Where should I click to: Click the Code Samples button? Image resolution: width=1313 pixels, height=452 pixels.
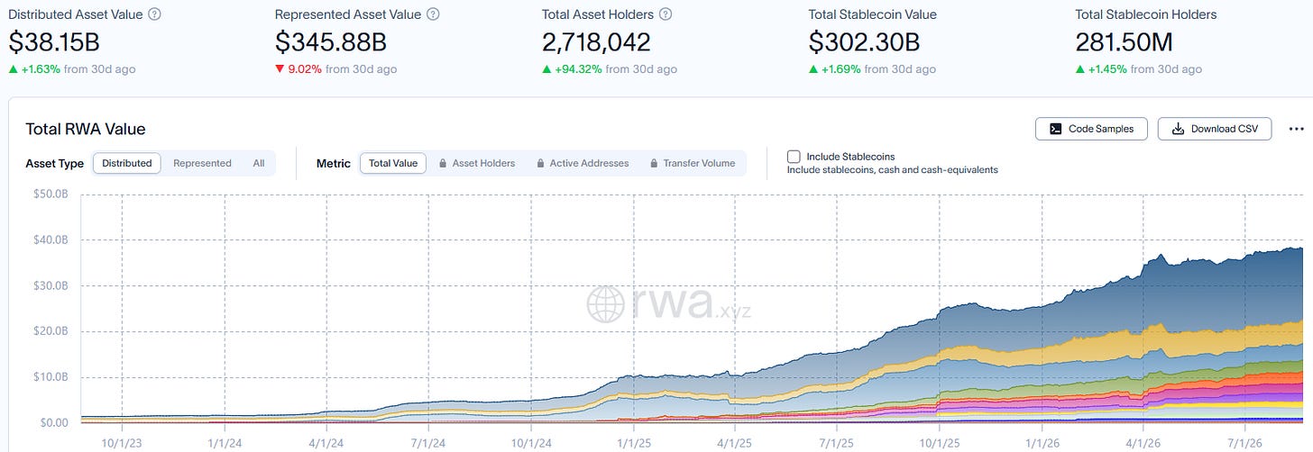tap(1091, 129)
